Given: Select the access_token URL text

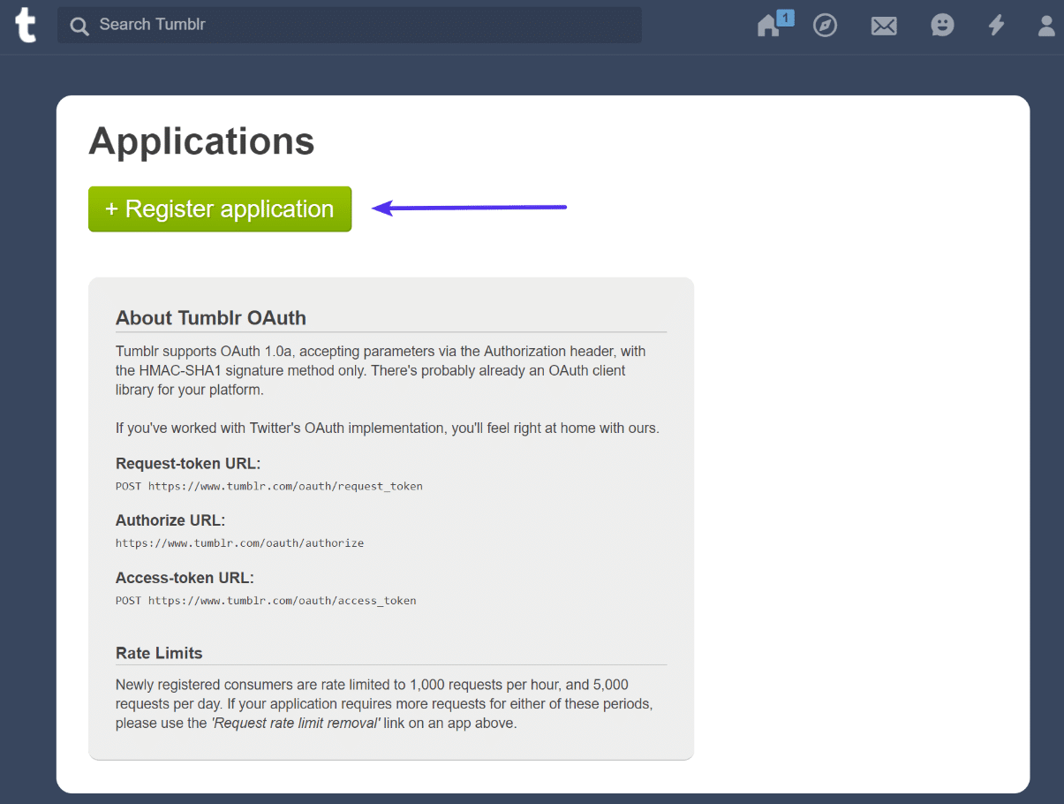Looking at the screenshot, I should click(x=265, y=600).
